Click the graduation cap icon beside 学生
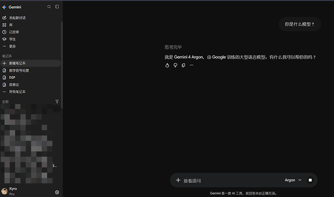The image size is (334, 197). [x=4, y=39]
